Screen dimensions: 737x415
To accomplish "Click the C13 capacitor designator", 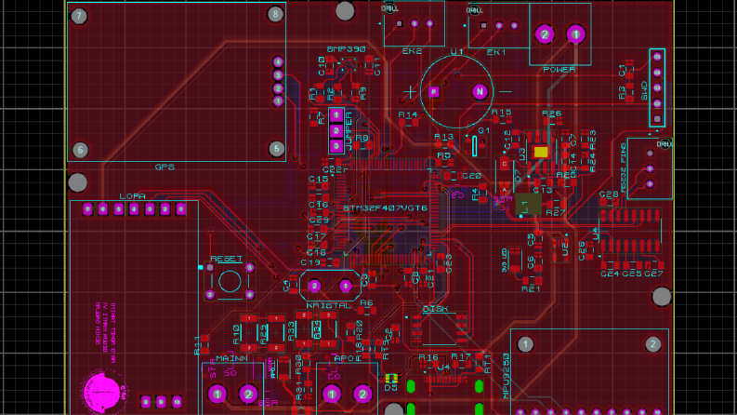I will pos(543,190).
